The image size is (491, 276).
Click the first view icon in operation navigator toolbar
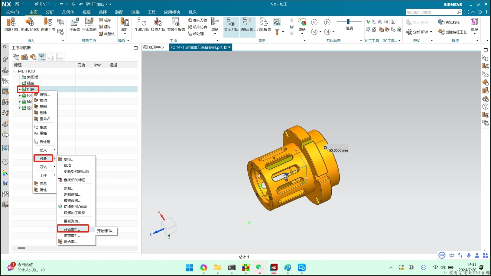coord(16,57)
